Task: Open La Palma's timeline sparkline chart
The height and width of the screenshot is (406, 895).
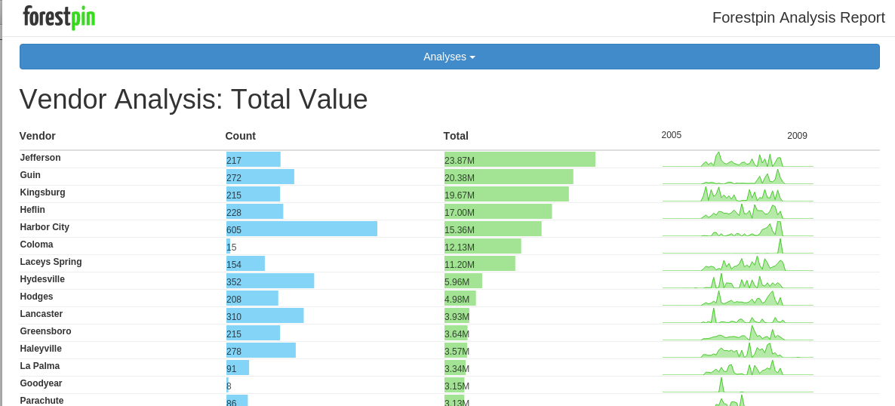Action: tap(737, 368)
